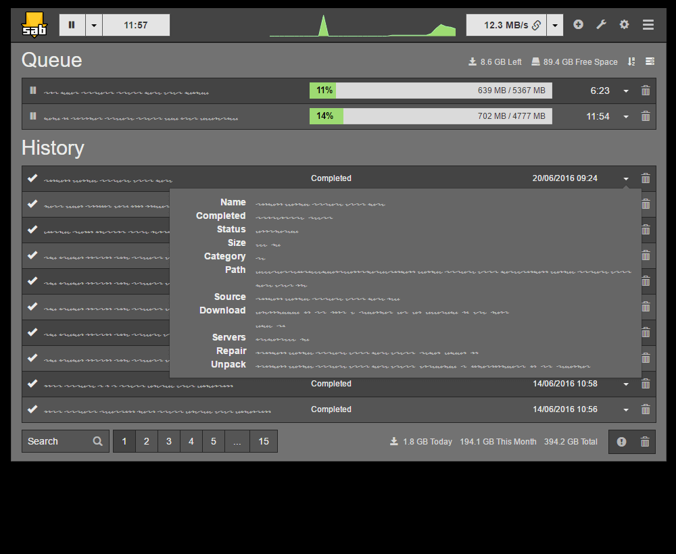Screen dimensions: 676x554
Task: Expand details for 14/06/2016 10:58 history item
Action: [626, 384]
